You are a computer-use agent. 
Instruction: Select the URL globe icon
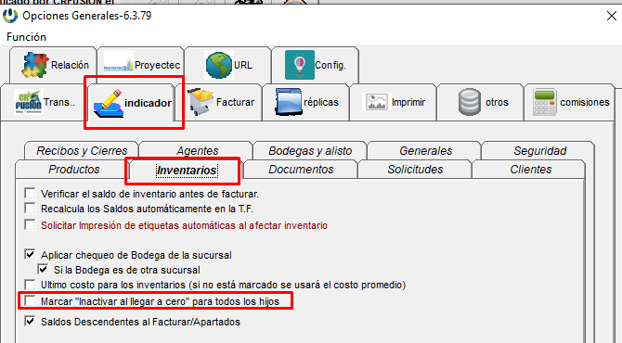(218, 65)
